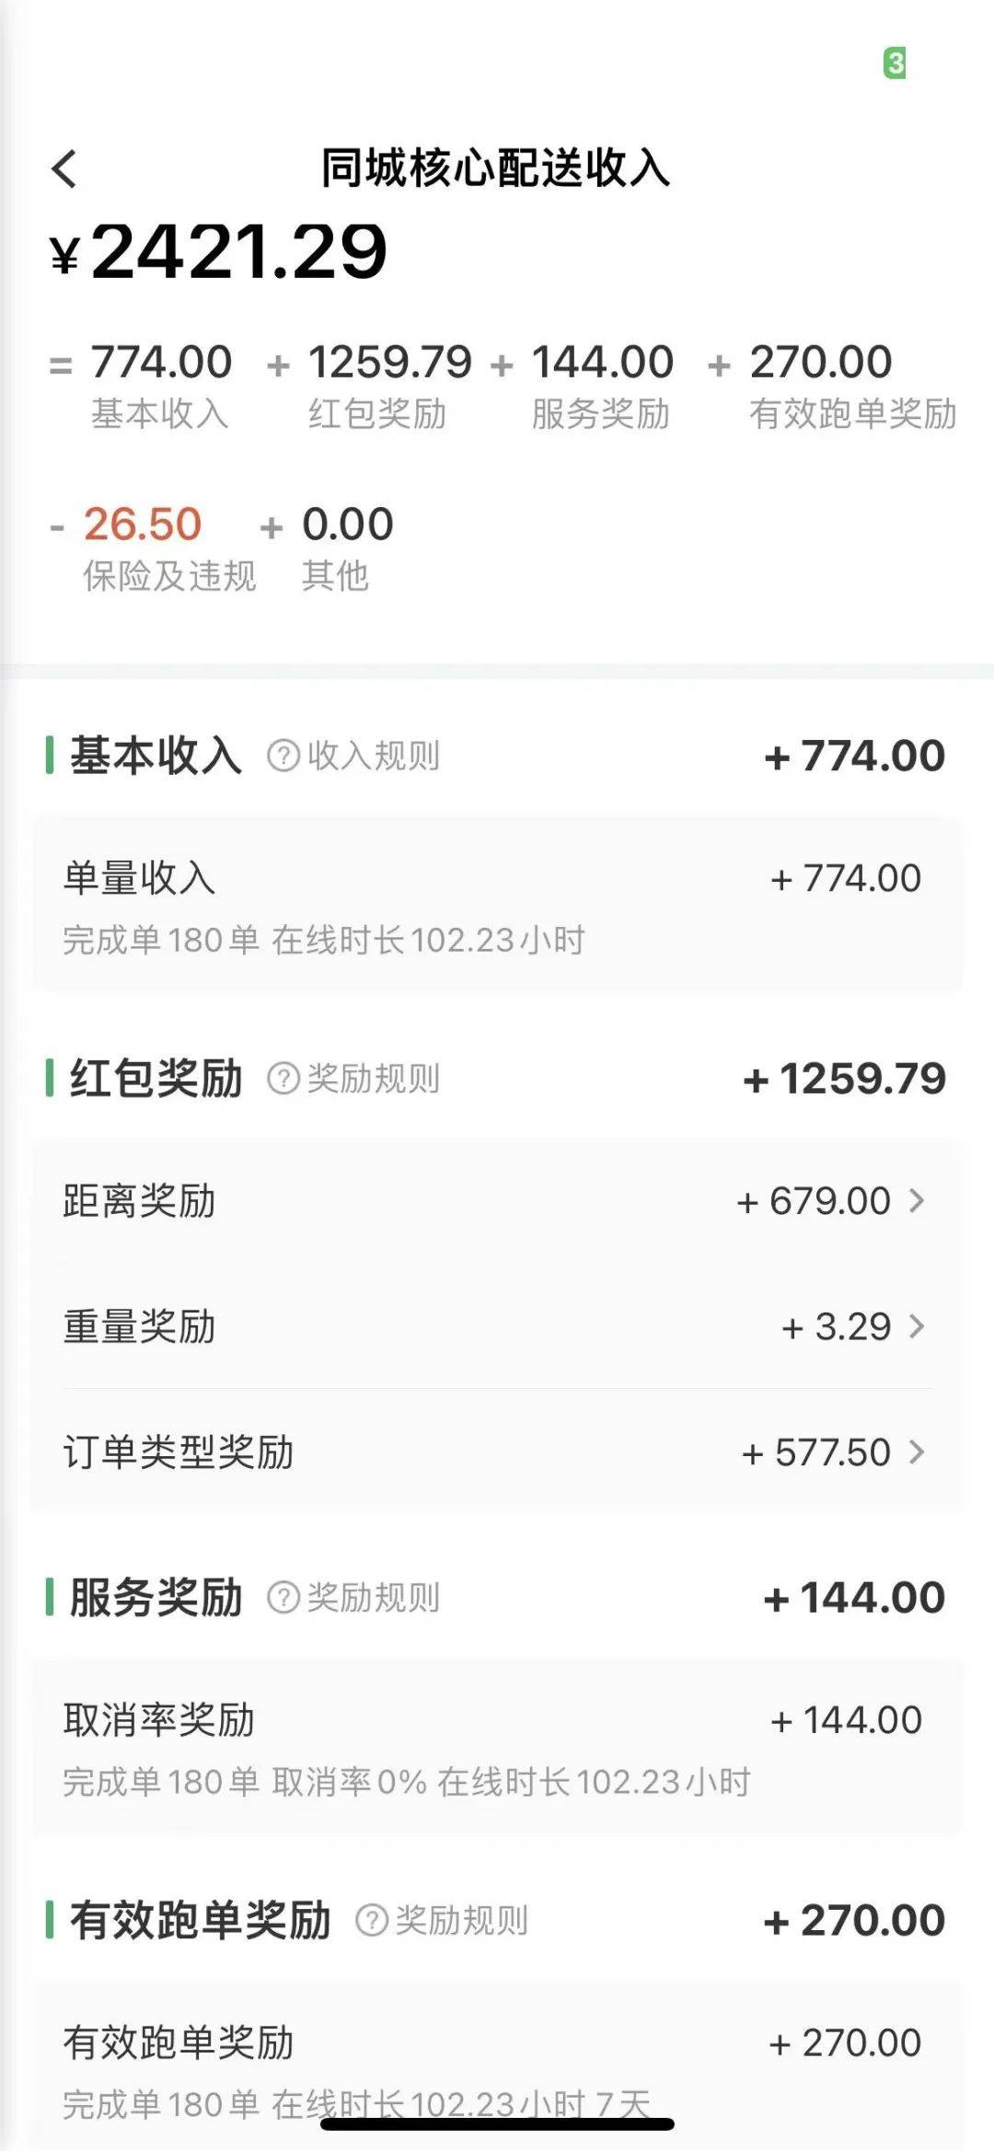The height and width of the screenshot is (2151, 994).
Task: Tap the 取消率奖励 card
Action: [497, 1747]
